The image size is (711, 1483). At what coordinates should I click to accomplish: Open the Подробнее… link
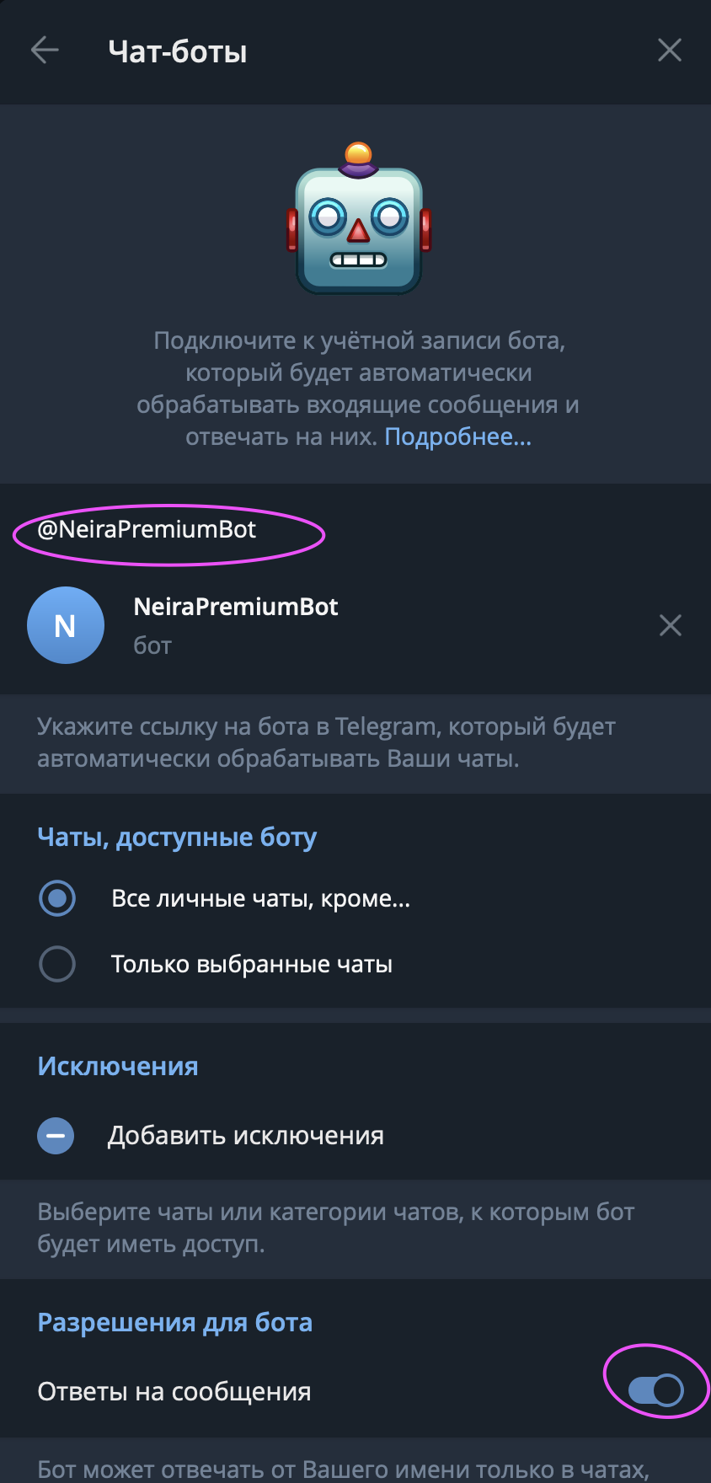click(x=457, y=436)
